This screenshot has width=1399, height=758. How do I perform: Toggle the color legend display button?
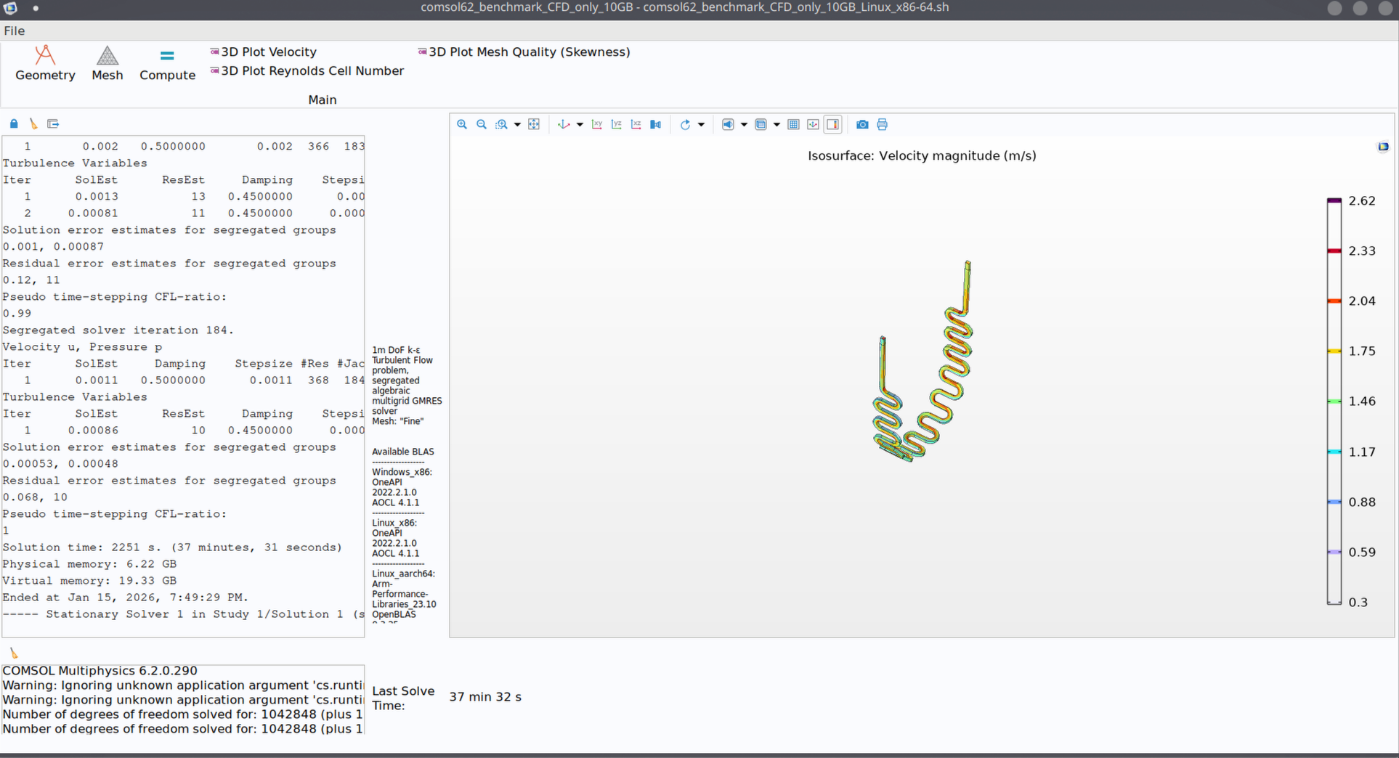click(833, 124)
